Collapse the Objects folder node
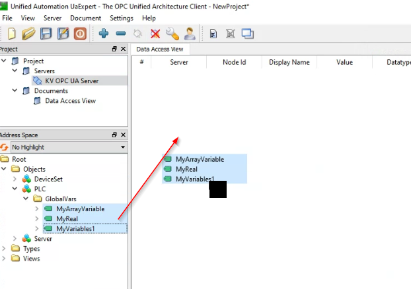This screenshot has height=289, width=411. [4, 169]
